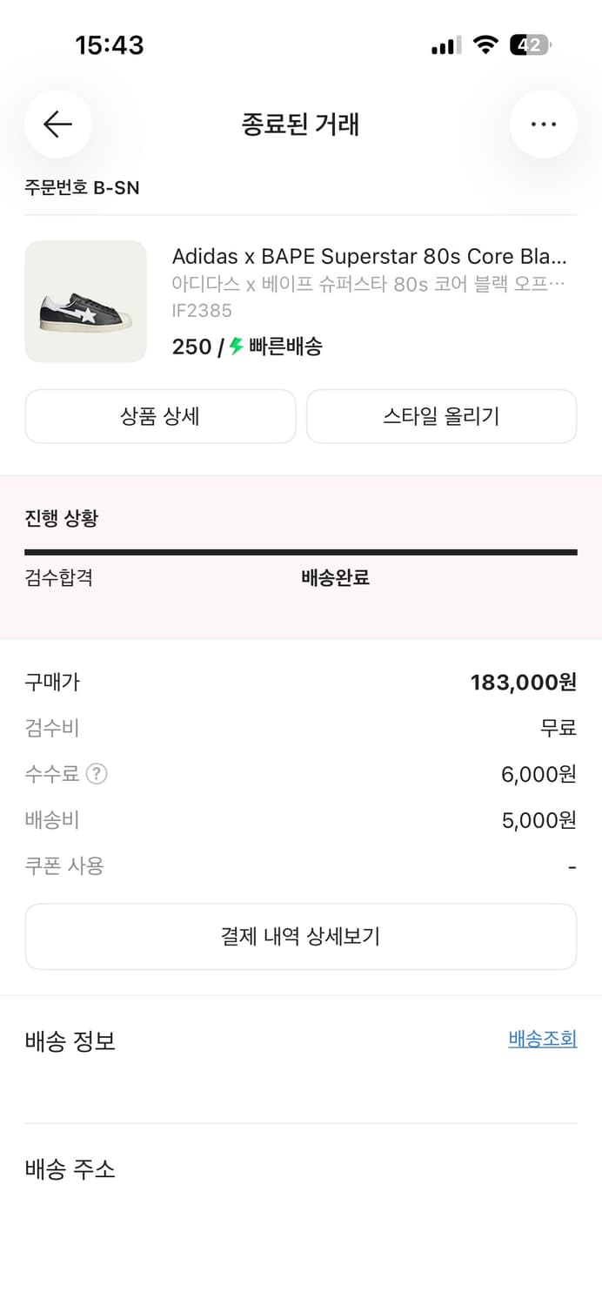
Task: Select the 배송완료 delivery complete stage
Action: 334,577
